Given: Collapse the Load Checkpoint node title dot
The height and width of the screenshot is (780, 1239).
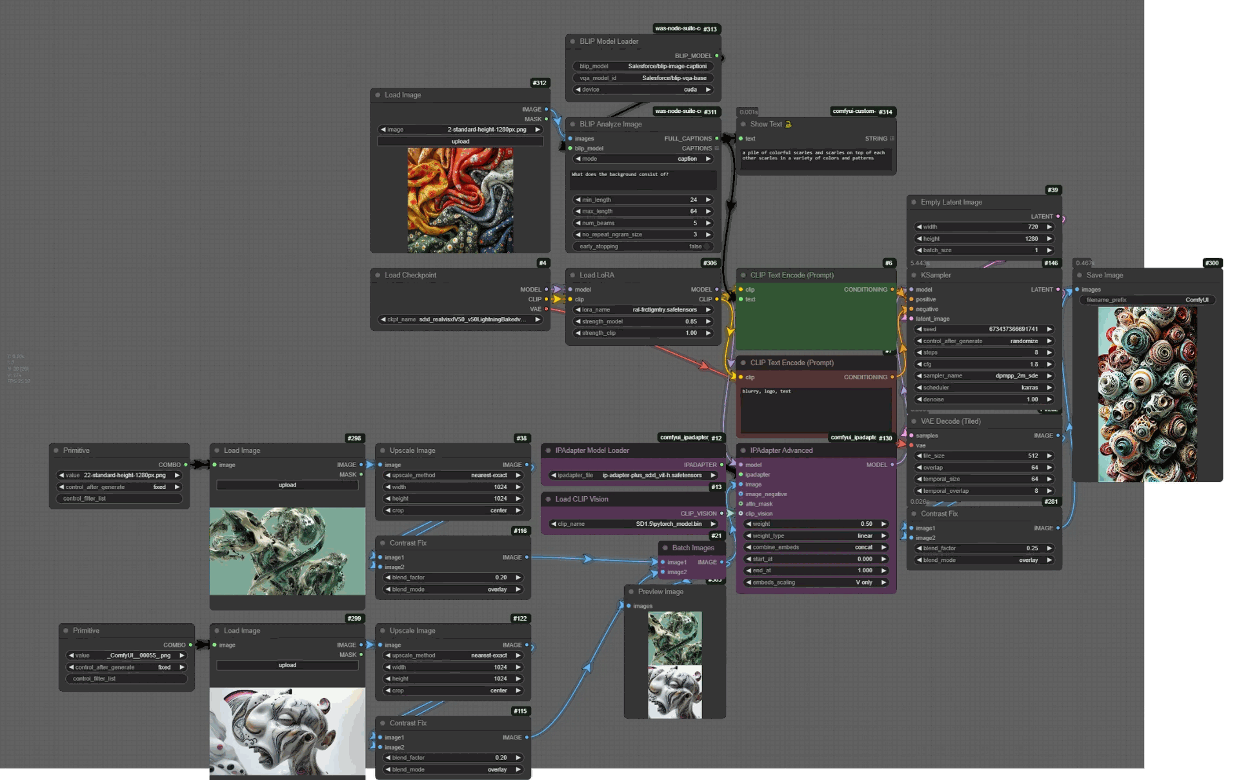Looking at the screenshot, I should [x=378, y=275].
